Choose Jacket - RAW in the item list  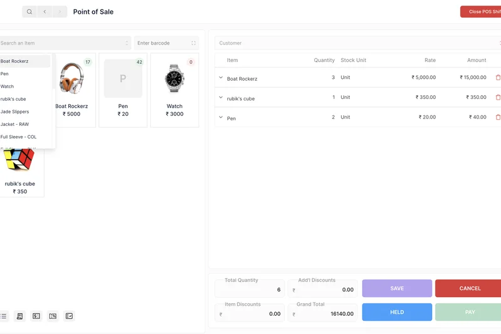tap(15, 124)
